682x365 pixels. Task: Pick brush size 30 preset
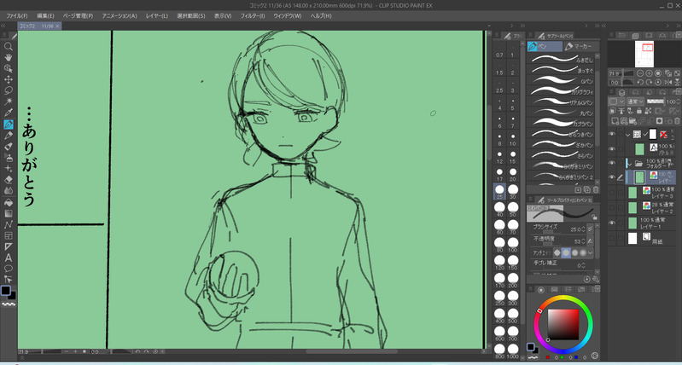(x=513, y=191)
